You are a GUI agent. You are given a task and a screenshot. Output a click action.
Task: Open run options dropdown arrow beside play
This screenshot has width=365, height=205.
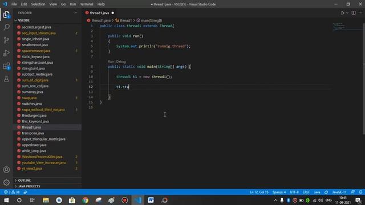click(347, 13)
